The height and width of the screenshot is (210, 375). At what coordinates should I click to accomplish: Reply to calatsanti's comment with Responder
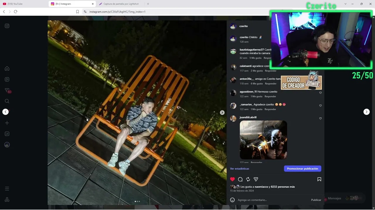tap(271, 71)
